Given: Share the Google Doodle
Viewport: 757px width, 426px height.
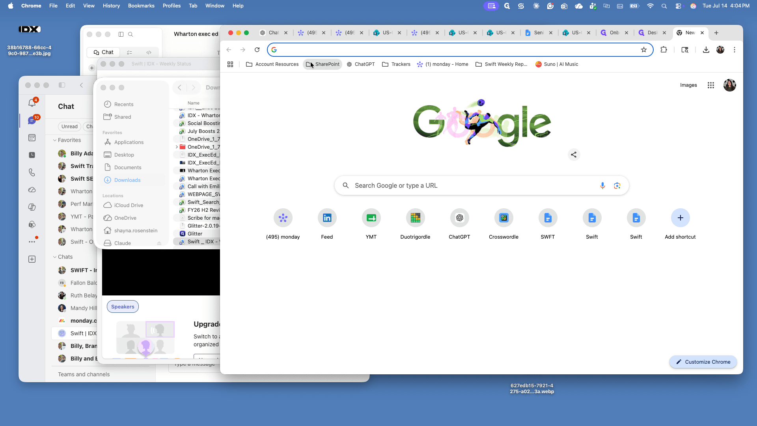Looking at the screenshot, I should click(x=574, y=155).
